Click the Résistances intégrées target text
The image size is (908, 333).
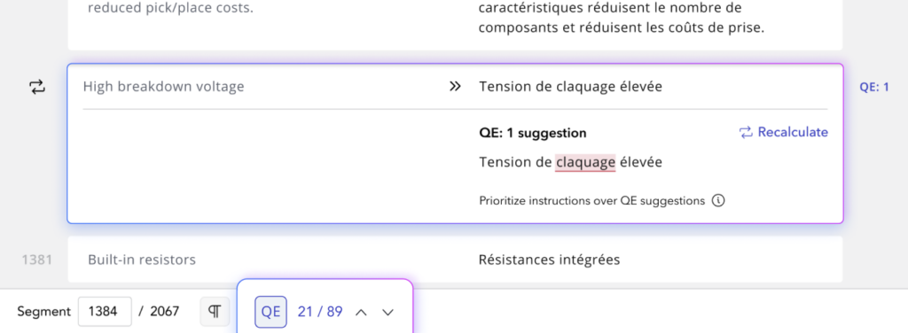pyautogui.click(x=549, y=260)
